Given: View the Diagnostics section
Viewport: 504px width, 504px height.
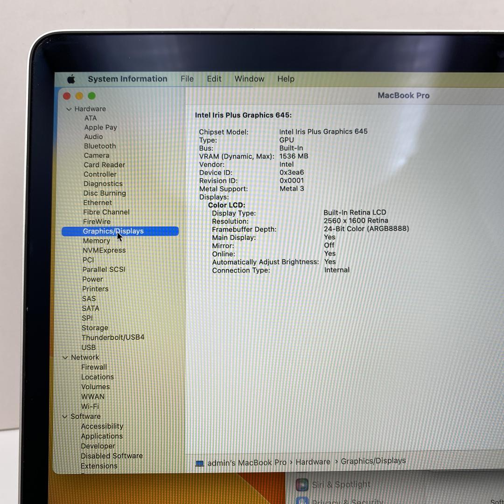Looking at the screenshot, I should [103, 183].
